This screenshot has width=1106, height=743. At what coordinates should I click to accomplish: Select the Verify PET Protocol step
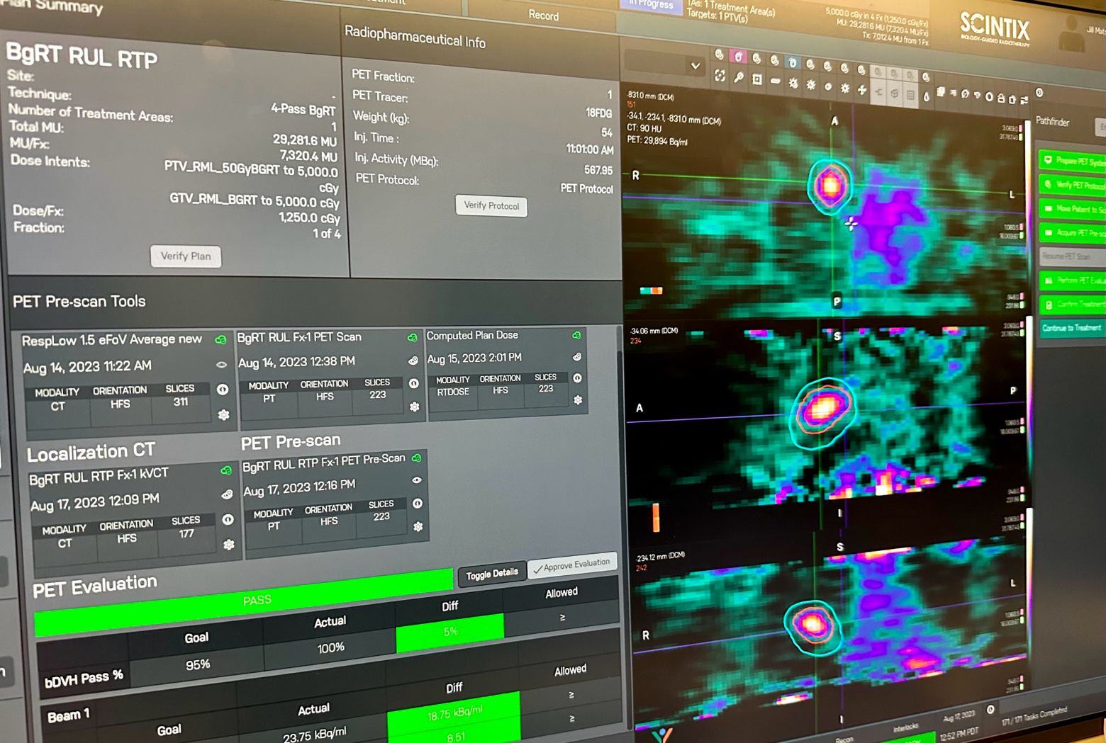1072,185
